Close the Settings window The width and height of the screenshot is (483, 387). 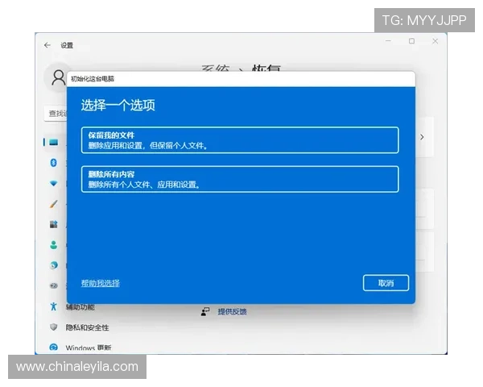(435, 41)
